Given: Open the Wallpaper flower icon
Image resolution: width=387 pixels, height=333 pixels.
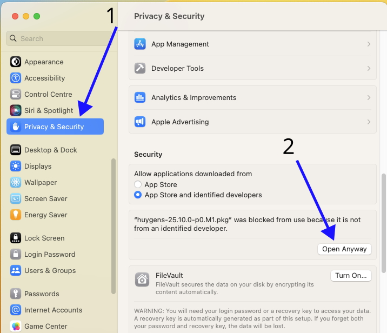Looking at the screenshot, I should 16,182.
